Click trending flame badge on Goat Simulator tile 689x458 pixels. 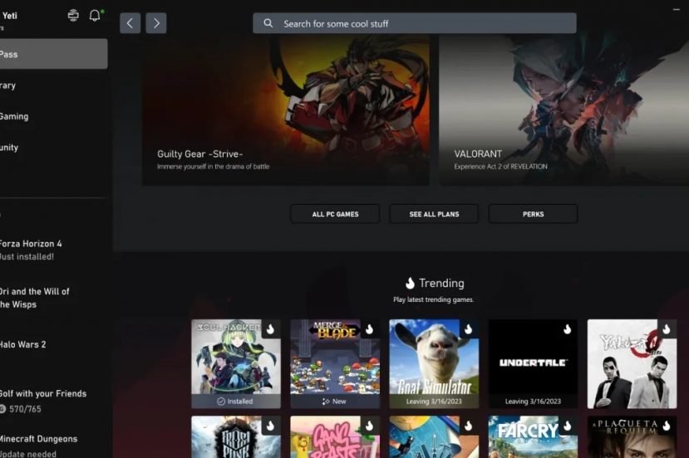pyautogui.click(x=469, y=329)
